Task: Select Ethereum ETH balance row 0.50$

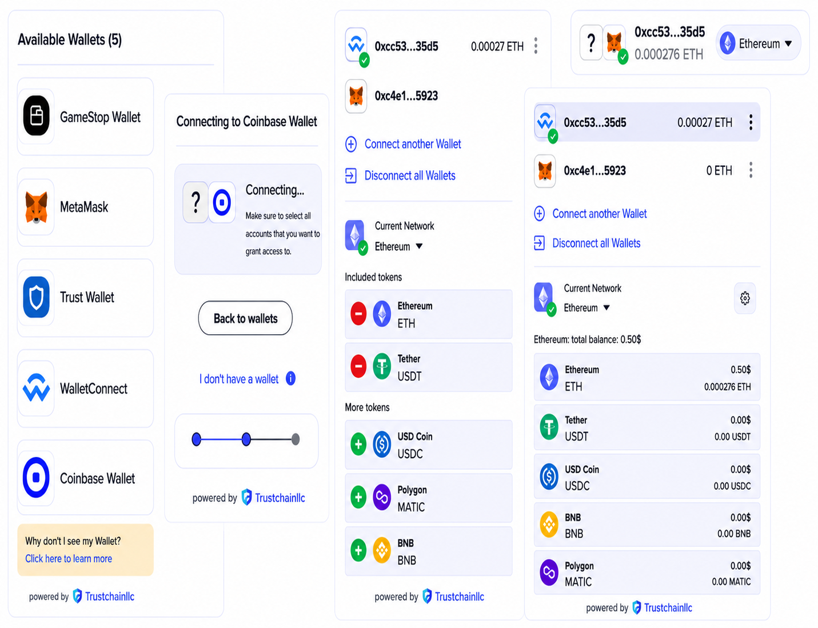Action: (x=647, y=378)
